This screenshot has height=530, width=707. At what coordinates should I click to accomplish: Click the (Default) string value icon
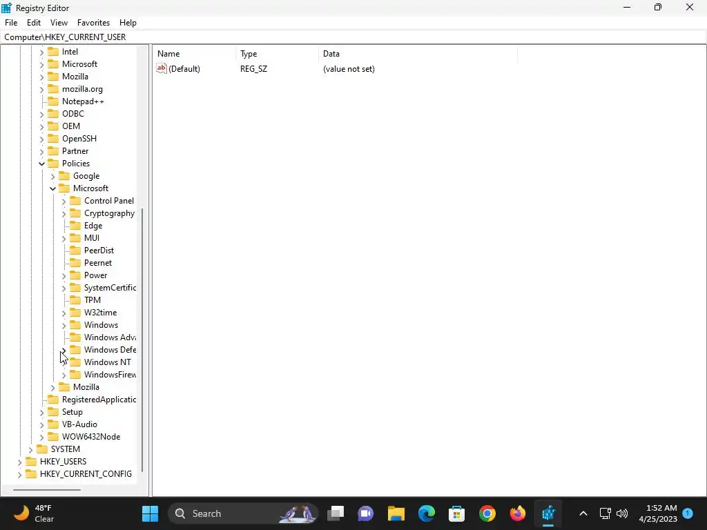(162, 68)
